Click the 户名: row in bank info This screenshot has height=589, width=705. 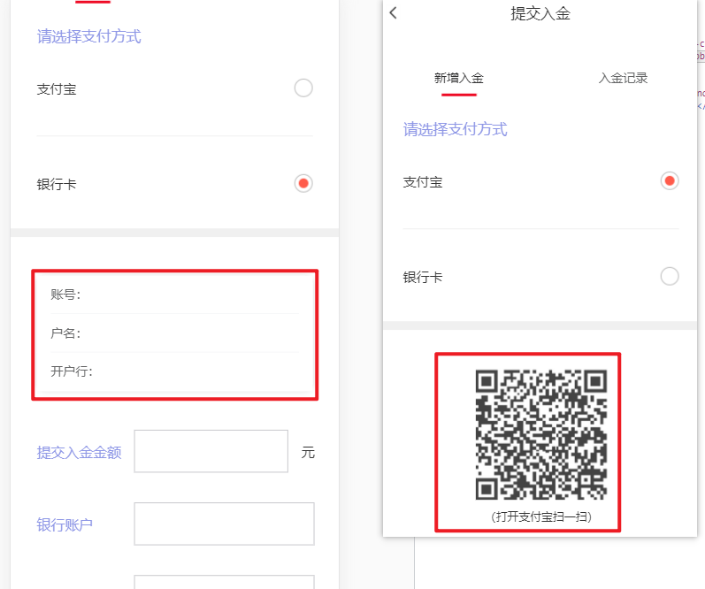pos(174,333)
